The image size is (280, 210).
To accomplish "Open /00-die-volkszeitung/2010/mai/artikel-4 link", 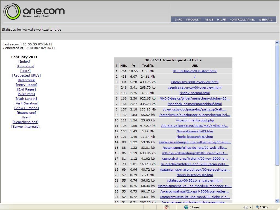I will [x=195, y=126].
